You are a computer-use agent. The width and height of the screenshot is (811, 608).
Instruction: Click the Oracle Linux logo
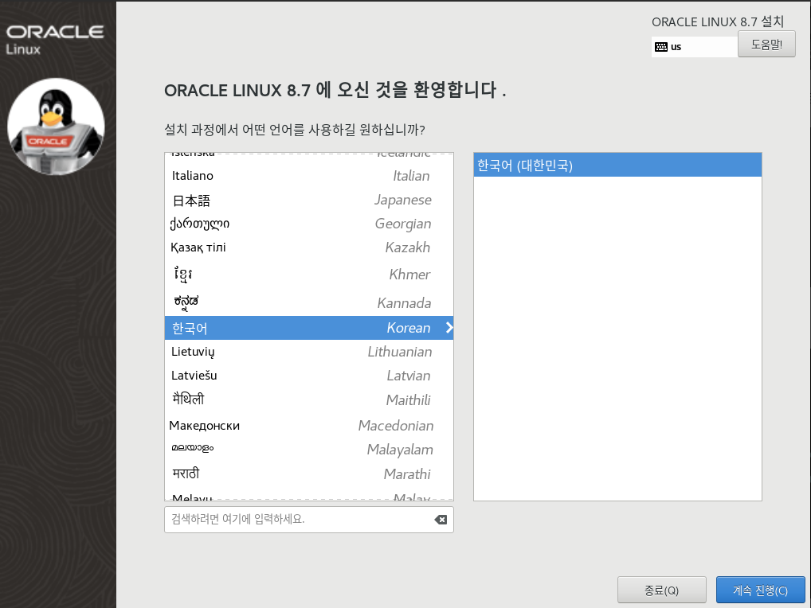[x=55, y=39]
